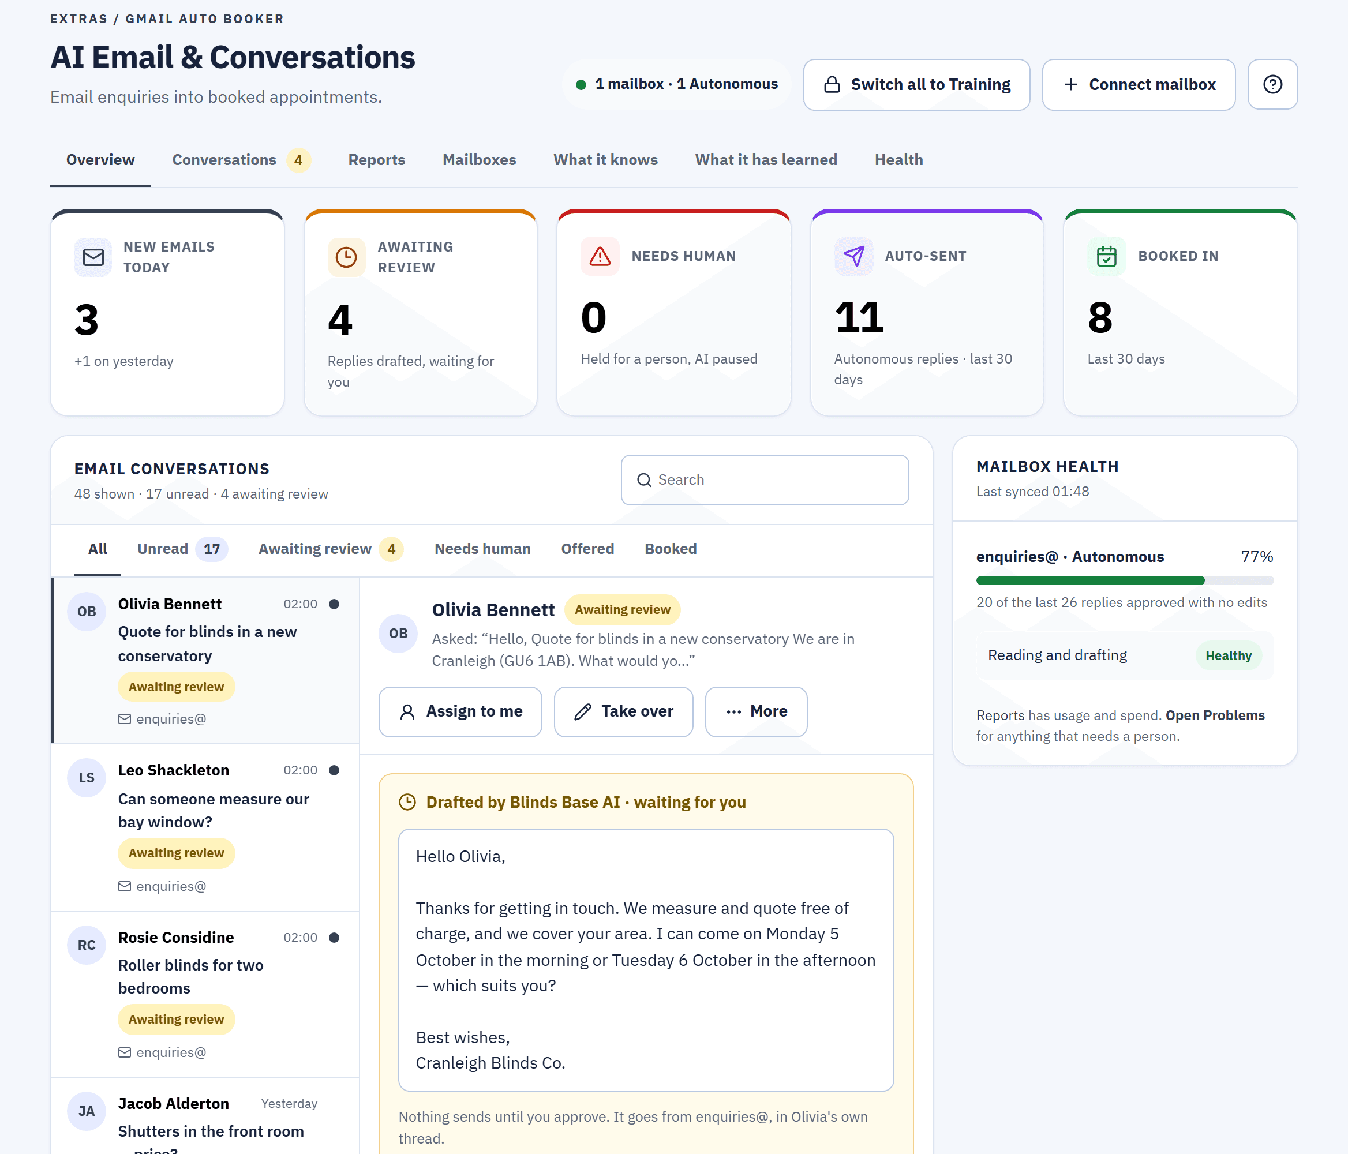The height and width of the screenshot is (1154, 1348).
Task: Select the All conversations filter
Action: [98, 549]
